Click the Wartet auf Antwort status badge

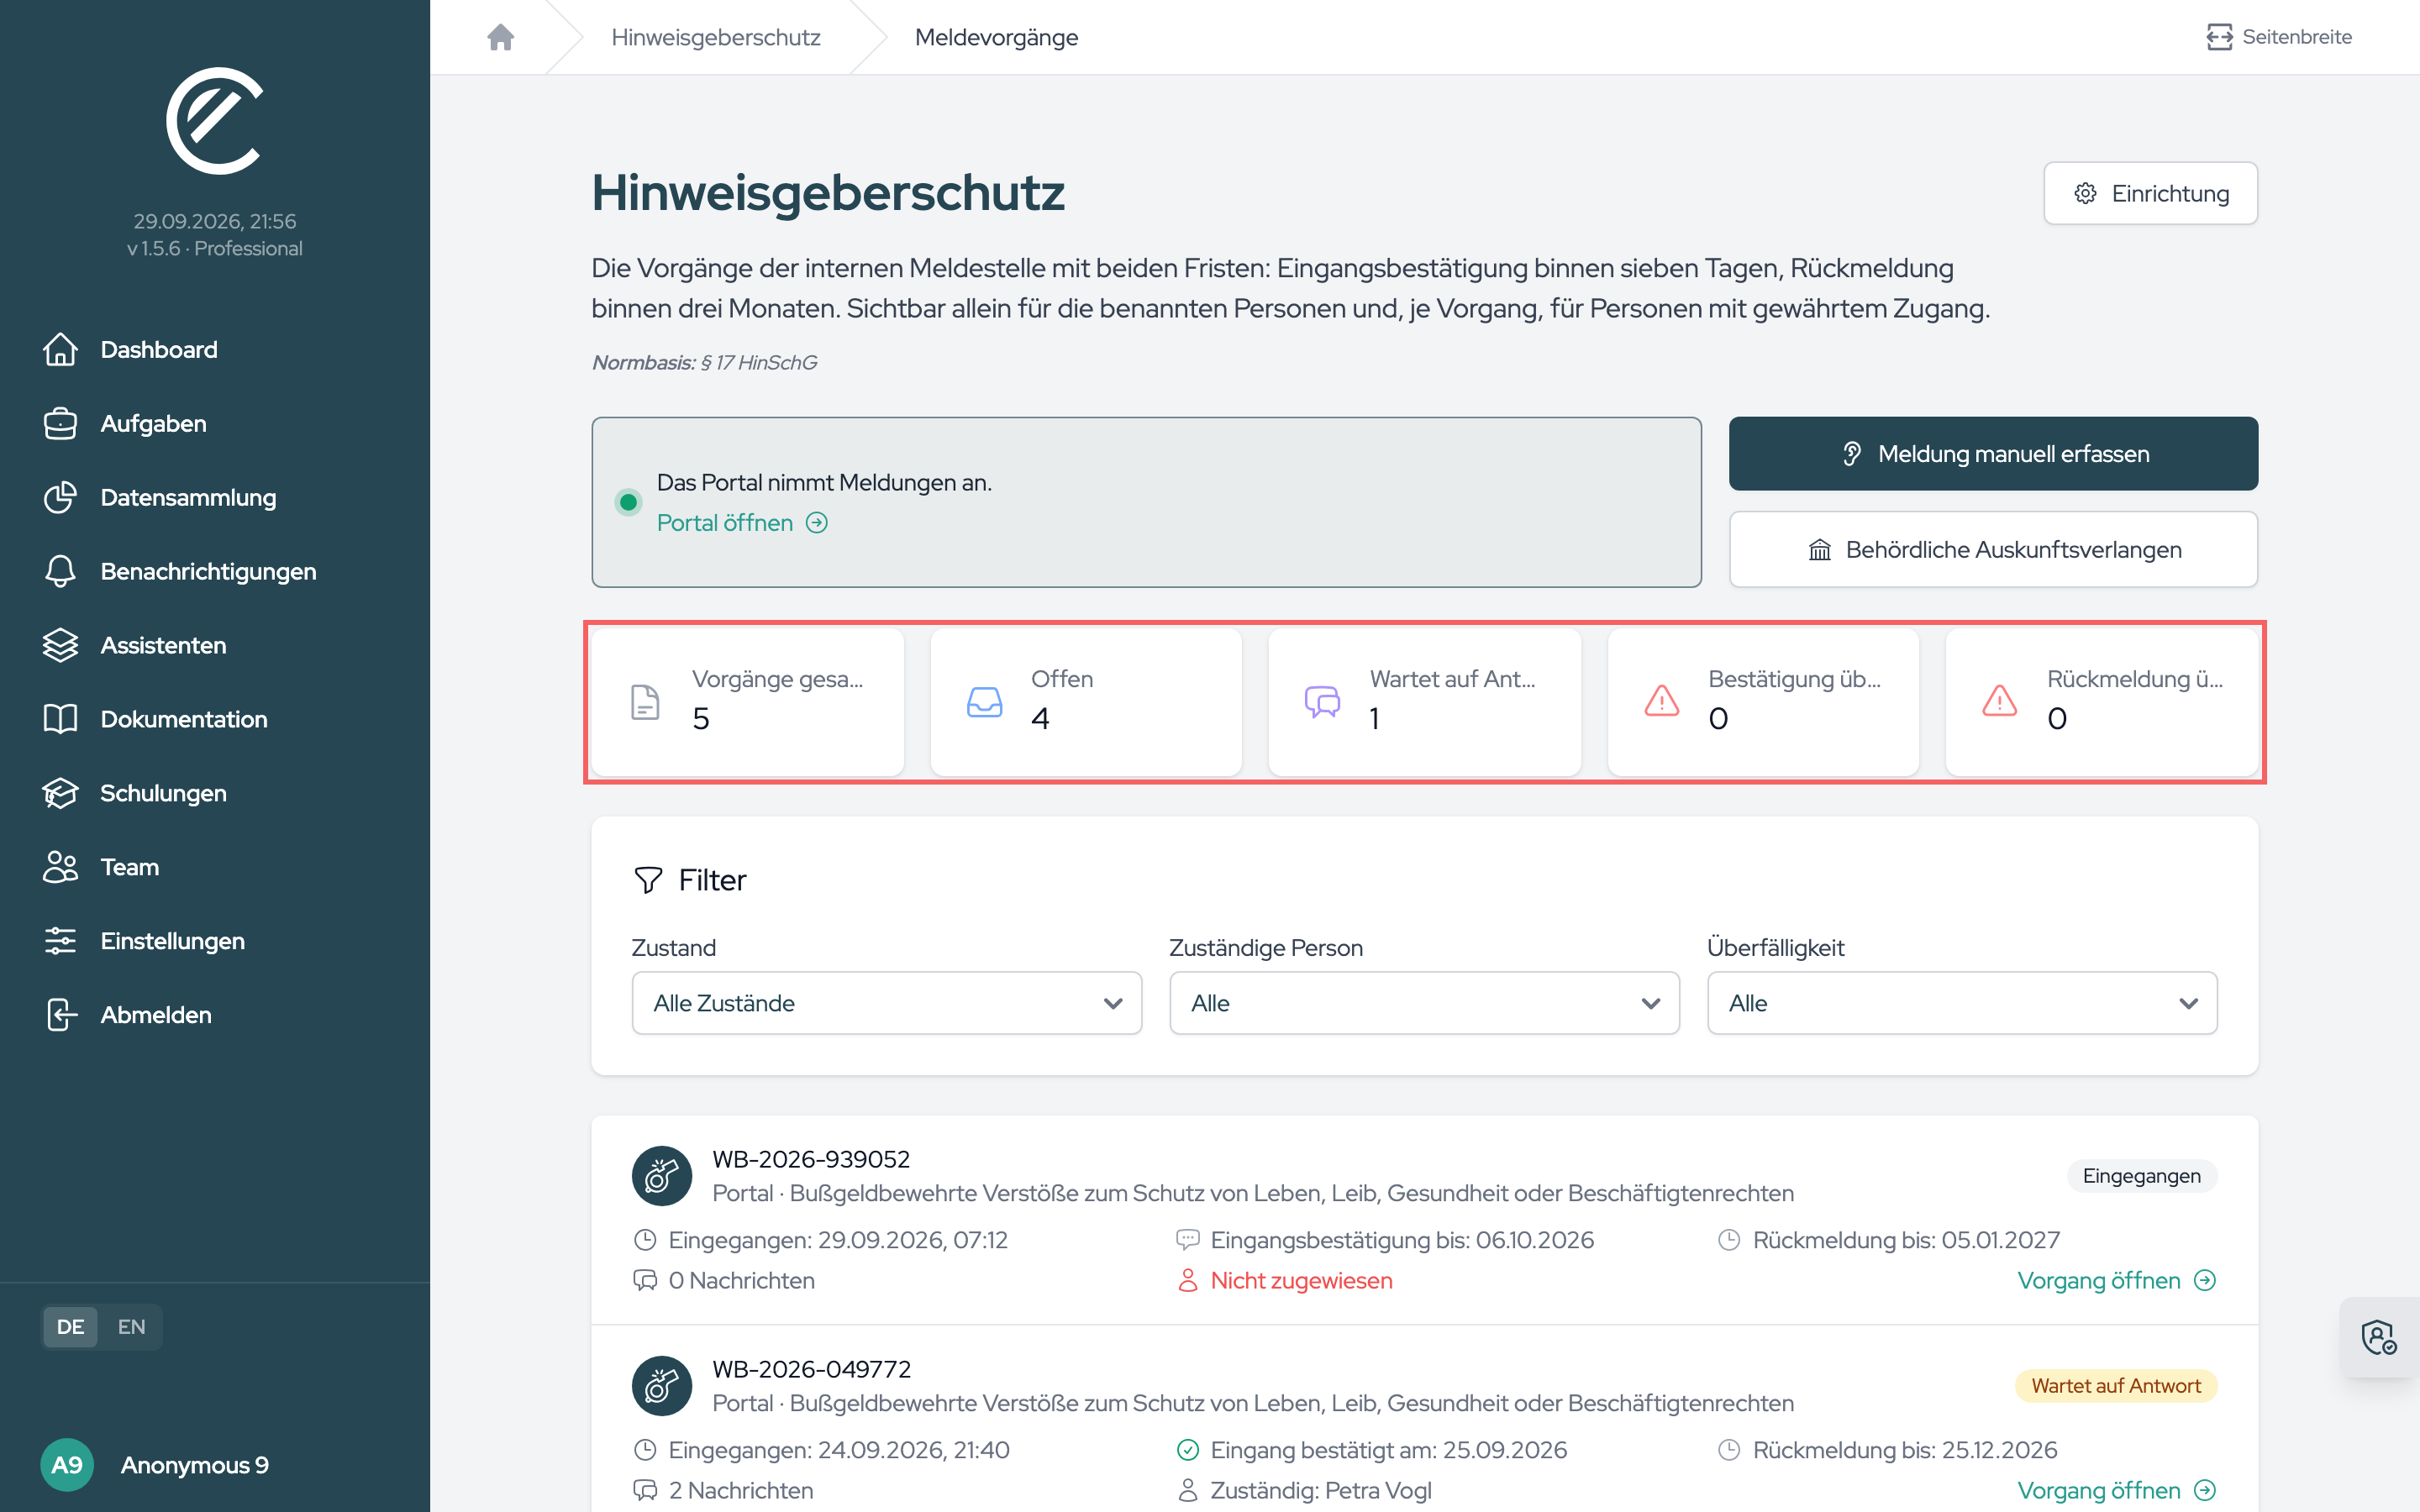tap(2115, 1386)
